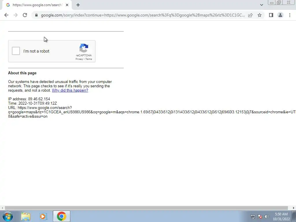Open the volume speaker tray icon
The width and height of the screenshot is (296, 222).
(x=267, y=217)
